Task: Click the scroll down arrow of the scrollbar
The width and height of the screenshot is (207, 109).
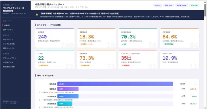Action: pyautogui.click(x=205, y=108)
